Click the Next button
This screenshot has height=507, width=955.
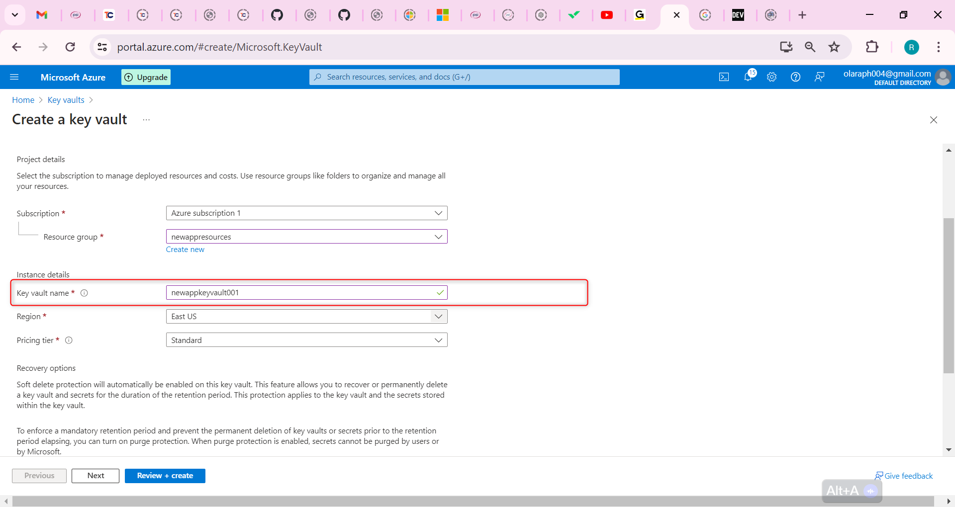click(x=95, y=476)
